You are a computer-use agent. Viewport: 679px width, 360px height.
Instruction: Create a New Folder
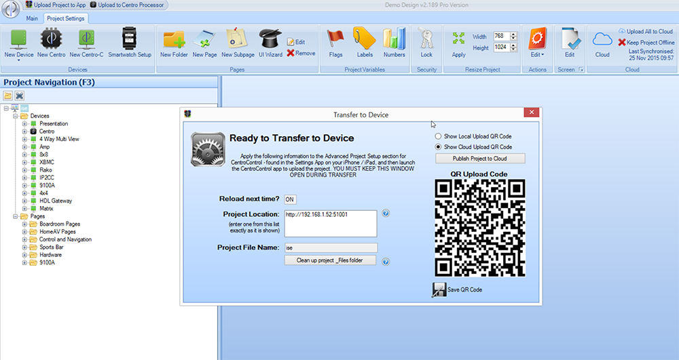[174, 42]
